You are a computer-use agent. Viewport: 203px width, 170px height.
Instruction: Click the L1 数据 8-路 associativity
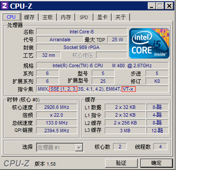157,107
